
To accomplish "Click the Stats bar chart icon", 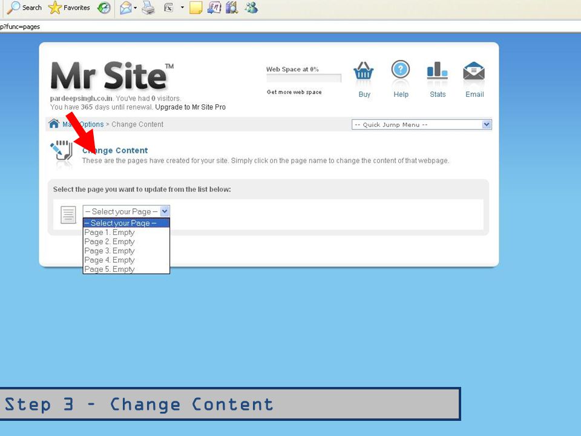I will coord(437,70).
